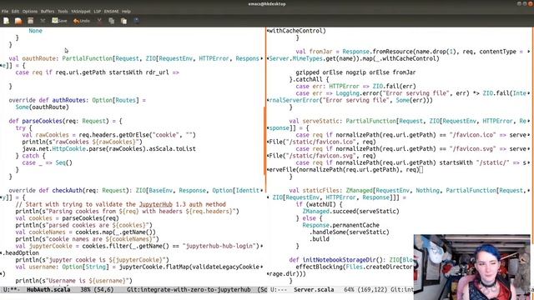
Task: Open the LSP menu
Action: point(98,11)
